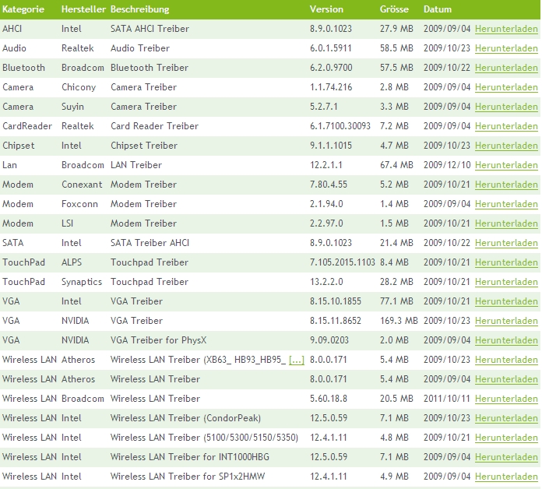The width and height of the screenshot is (542, 489).
Task: Click the version 1.1.74.216
Action: (x=331, y=87)
